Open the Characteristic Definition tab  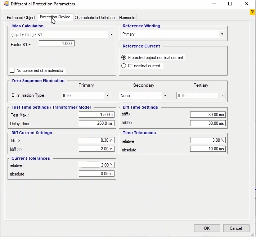[95, 18]
